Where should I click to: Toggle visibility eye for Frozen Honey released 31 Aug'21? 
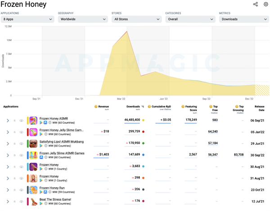pyautogui.click(x=21, y=178)
